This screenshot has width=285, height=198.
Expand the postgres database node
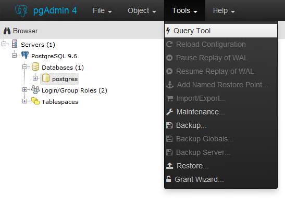pyautogui.click(x=35, y=78)
